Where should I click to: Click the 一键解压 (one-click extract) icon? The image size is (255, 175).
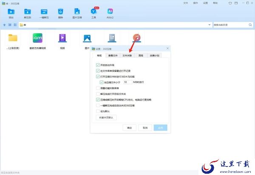pos(44,12)
